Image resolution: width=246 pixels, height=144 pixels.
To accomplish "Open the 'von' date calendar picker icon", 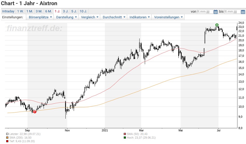I will click(x=216, y=12).
